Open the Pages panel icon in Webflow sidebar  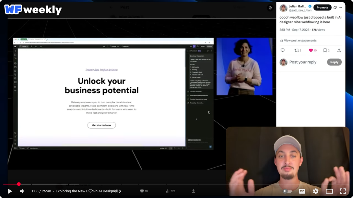[x=15, y=55]
